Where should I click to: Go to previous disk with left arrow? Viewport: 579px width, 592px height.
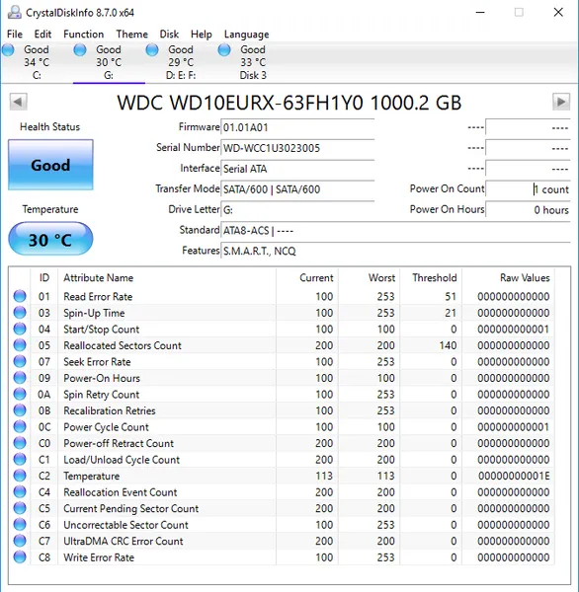click(x=18, y=102)
